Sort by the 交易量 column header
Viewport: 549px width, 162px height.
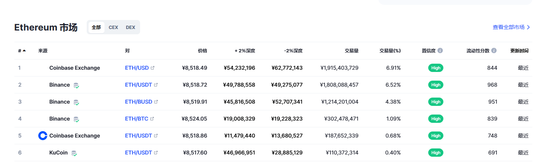click(351, 50)
